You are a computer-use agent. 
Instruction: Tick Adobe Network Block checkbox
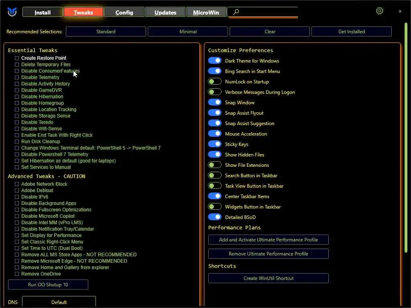coord(17,184)
